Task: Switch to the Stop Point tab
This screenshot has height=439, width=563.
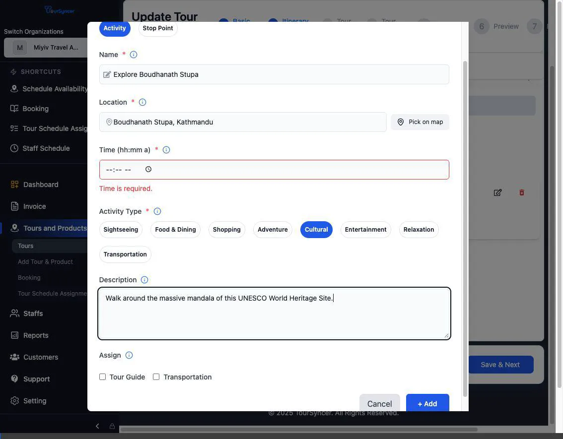Action: 157,27
